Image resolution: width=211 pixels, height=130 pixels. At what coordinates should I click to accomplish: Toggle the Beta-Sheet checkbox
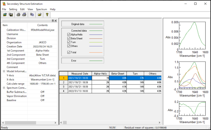pos(69,38)
